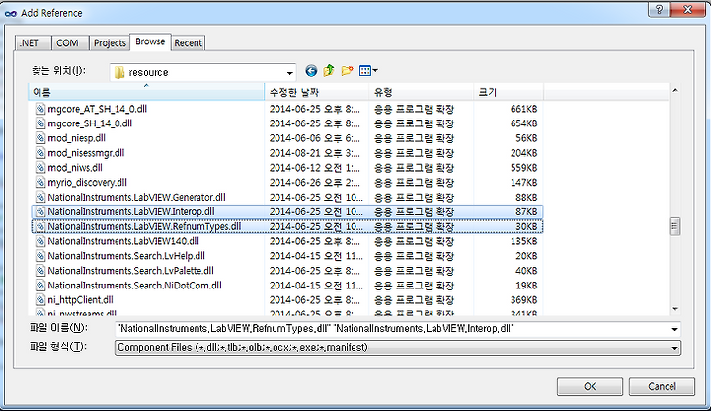The width and height of the screenshot is (711, 411).
Task: Open the view menu dropdown arrow
Action: coord(375,71)
